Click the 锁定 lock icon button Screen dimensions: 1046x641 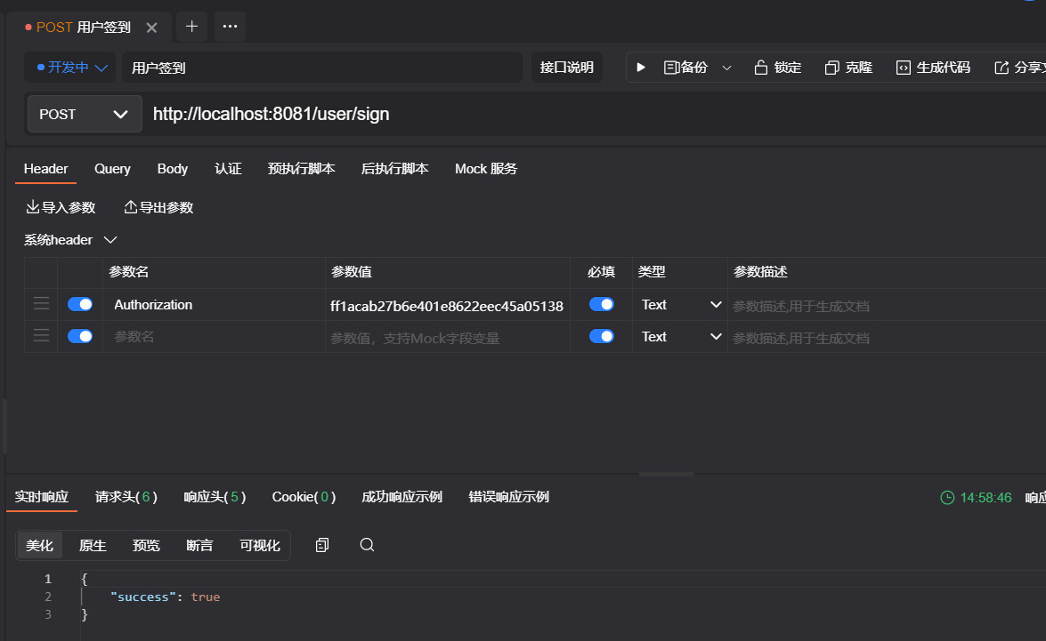pyautogui.click(x=777, y=68)
